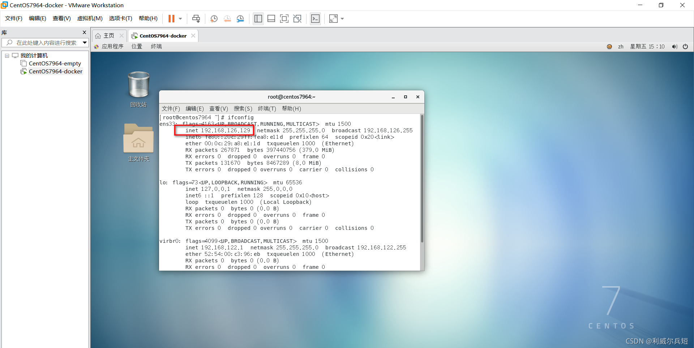Collapse the 我的计算机 tree node
The height and width of the screenshot is (348, 694).
pyautogui.click(x=7, y=56)
